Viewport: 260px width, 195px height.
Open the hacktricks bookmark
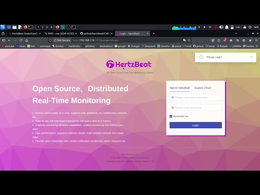pos(73,46)
